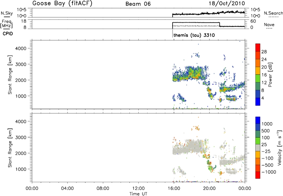
Task: Click the 'Goose Bay (fitACF)' title text
Action: pos(62,4)
